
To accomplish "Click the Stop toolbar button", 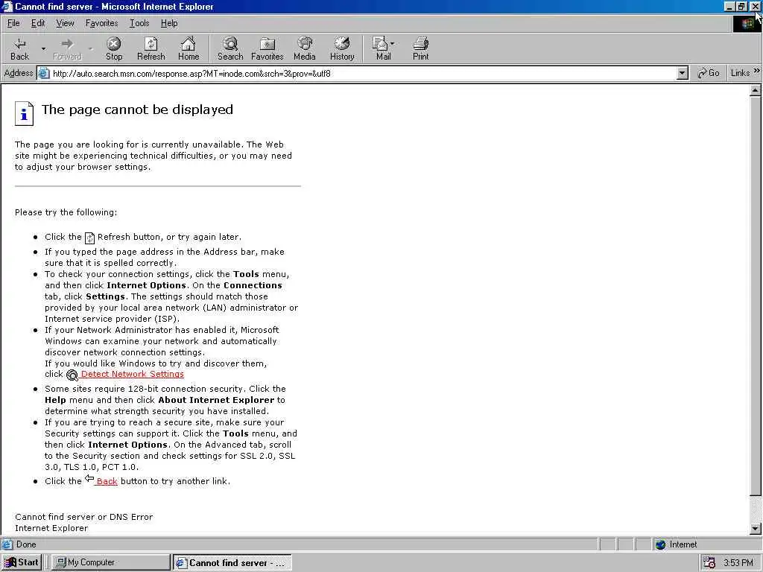I will 114,48.
